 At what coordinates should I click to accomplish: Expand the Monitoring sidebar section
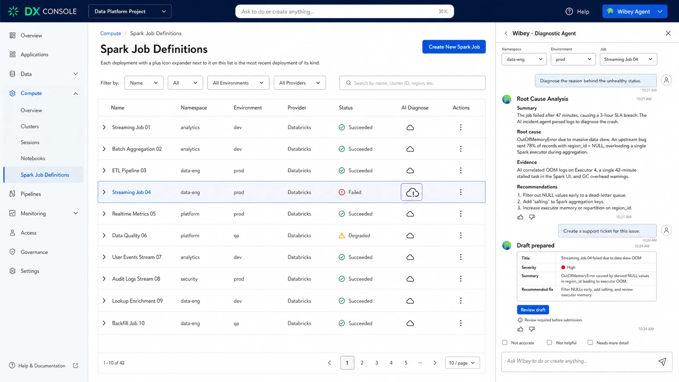click(x=76, y=213)
